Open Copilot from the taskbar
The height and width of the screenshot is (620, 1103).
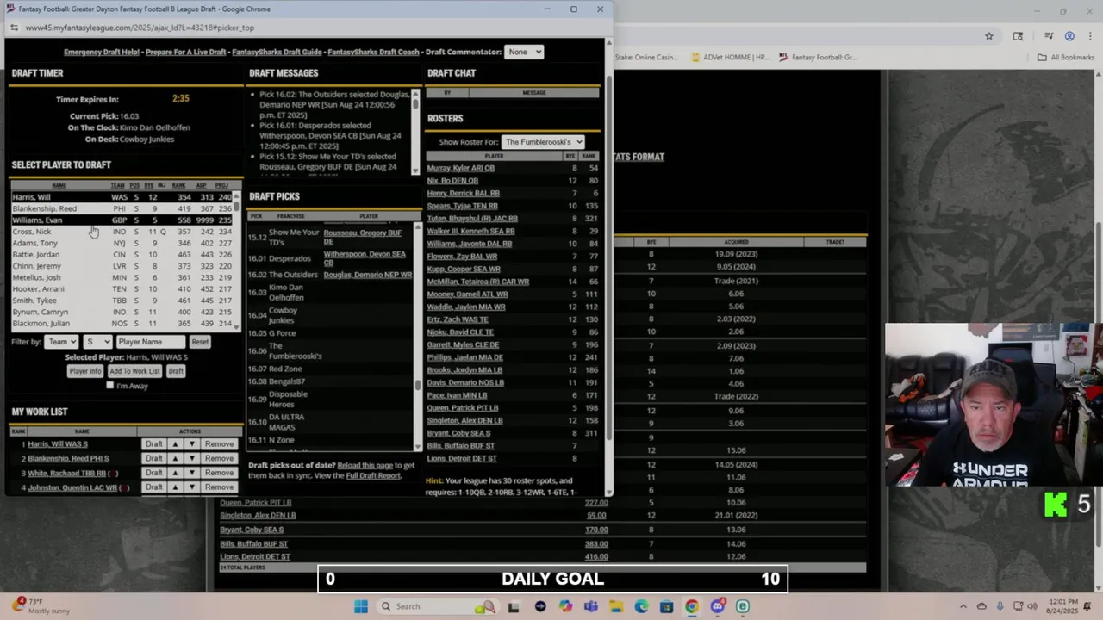click(565, 606)
